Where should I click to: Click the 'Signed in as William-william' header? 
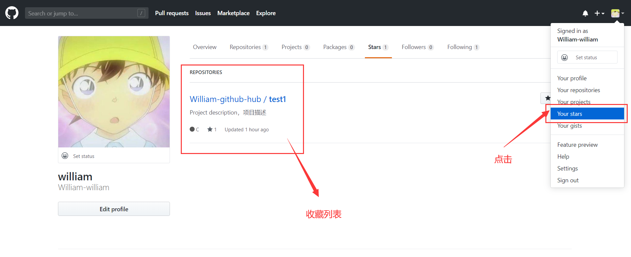pyautogui.click(x=577, y=35)
